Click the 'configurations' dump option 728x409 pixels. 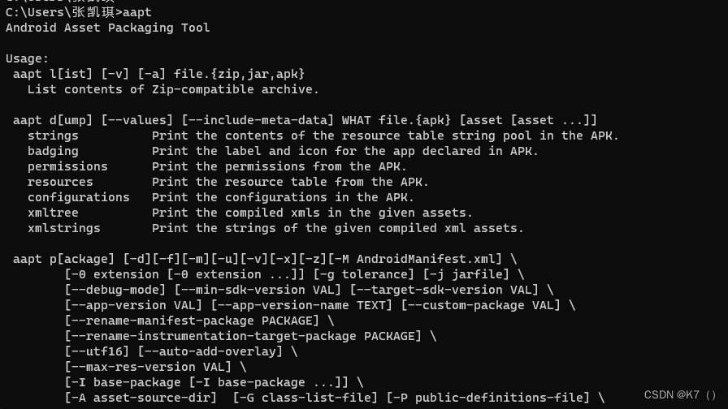[x=79, y=197]
